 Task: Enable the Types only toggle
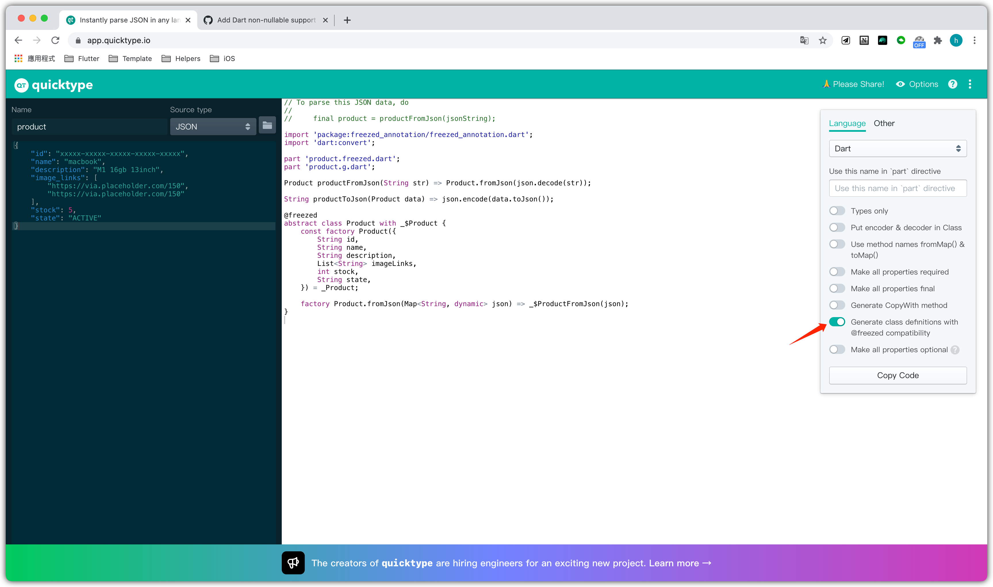(837, 211)
